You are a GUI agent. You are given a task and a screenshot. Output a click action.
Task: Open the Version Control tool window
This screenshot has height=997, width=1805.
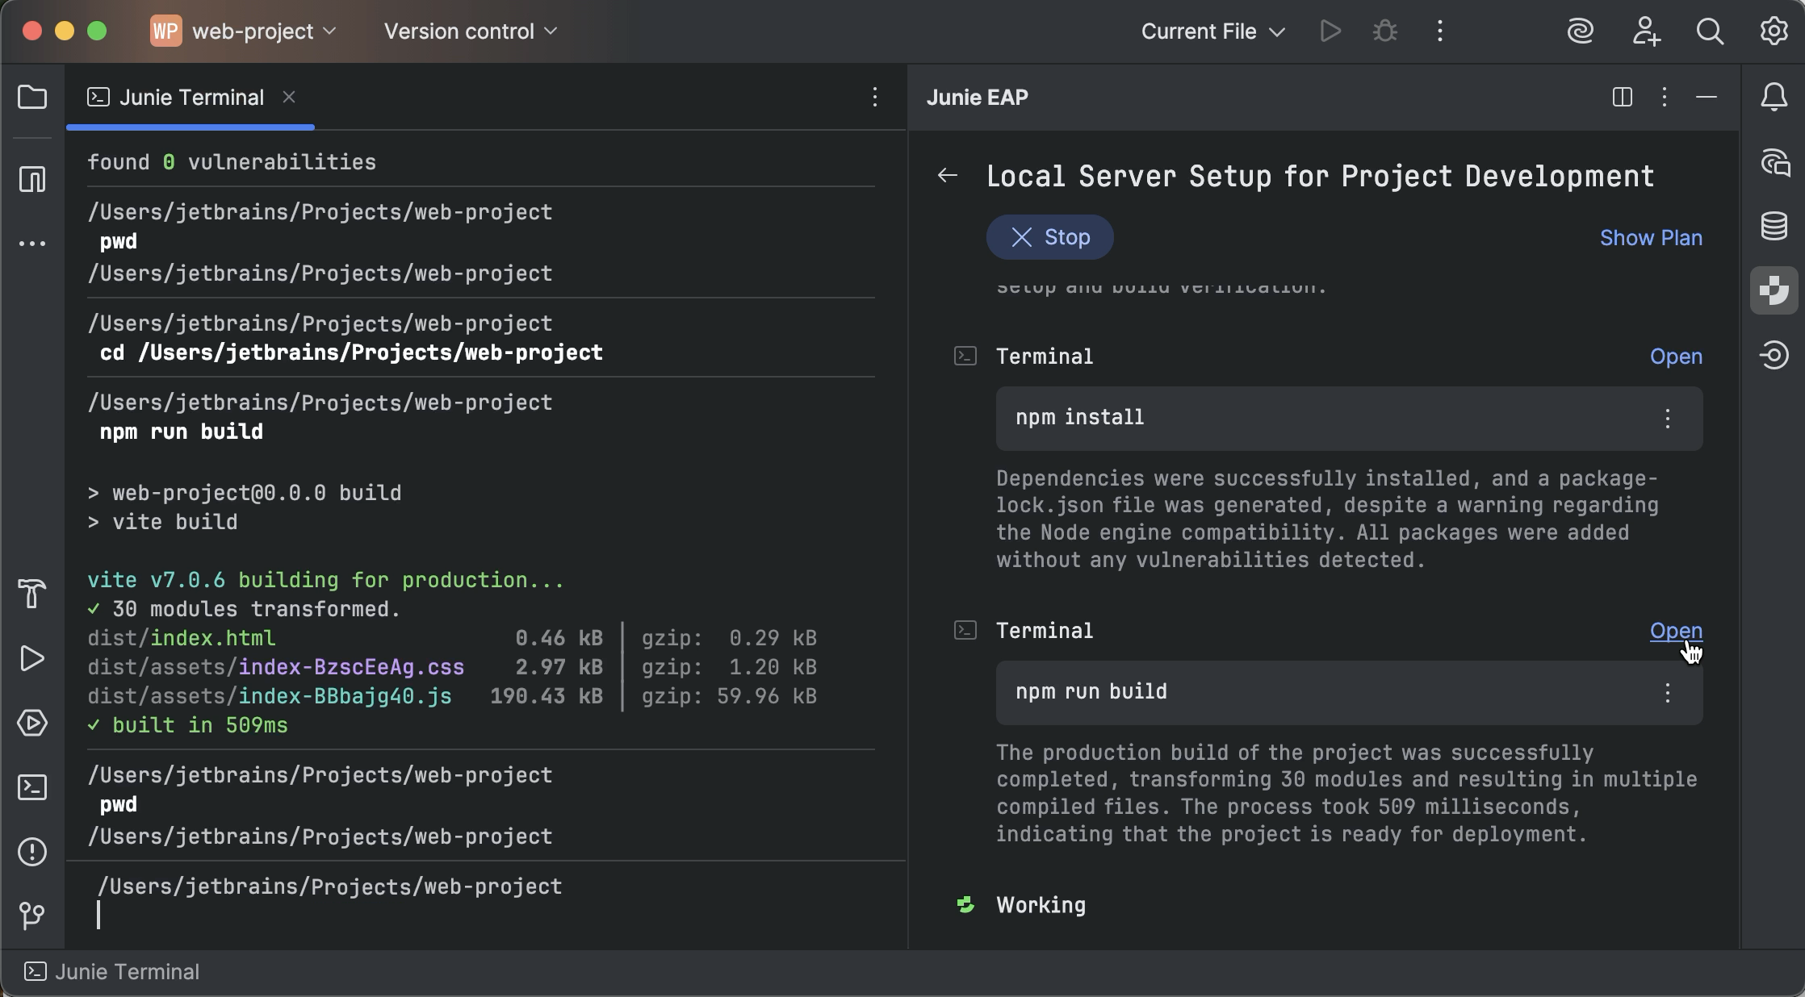click(32, 916)
